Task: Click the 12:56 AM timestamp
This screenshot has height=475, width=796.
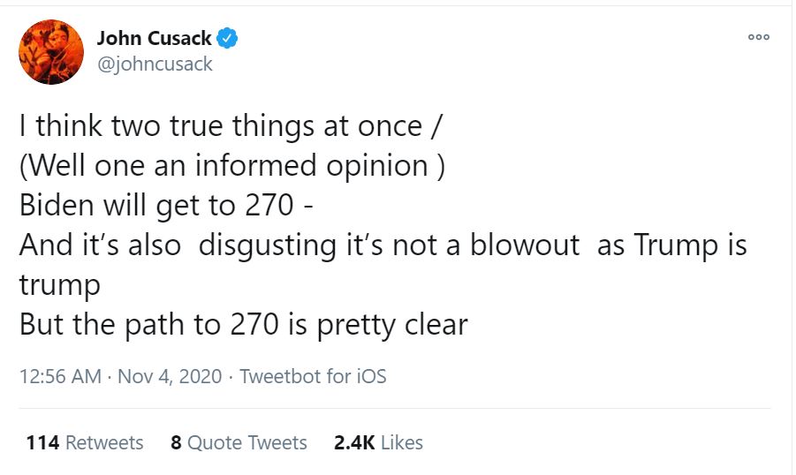Action: (59, 376)
